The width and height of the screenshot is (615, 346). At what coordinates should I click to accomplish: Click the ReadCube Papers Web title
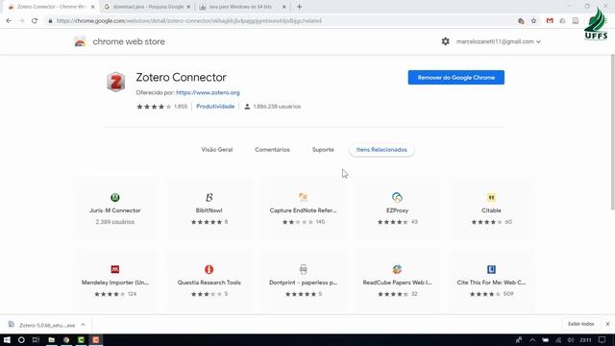click(x=397, y=282)
